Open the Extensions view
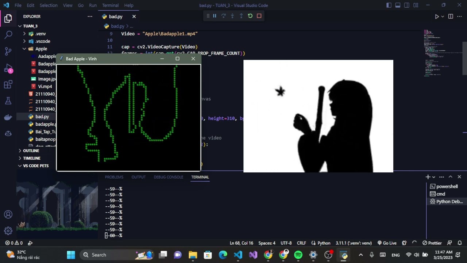The height and width of the screenshot is (263, 467). click(8, 85)
